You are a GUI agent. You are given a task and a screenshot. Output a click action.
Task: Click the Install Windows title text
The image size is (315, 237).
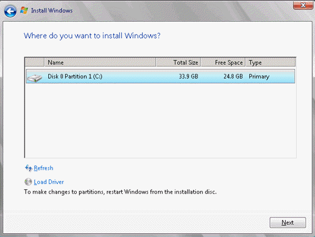(x=52, y=10)
